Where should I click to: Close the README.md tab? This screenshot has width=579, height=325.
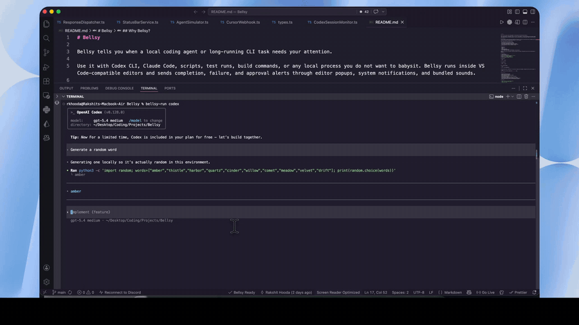(x=403, y=22)
